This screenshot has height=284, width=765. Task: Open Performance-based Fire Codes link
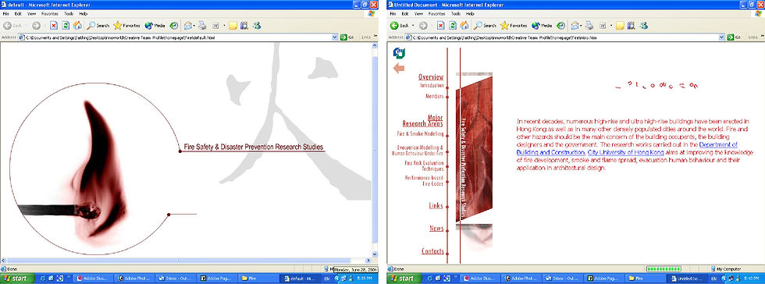click(424, 180)
